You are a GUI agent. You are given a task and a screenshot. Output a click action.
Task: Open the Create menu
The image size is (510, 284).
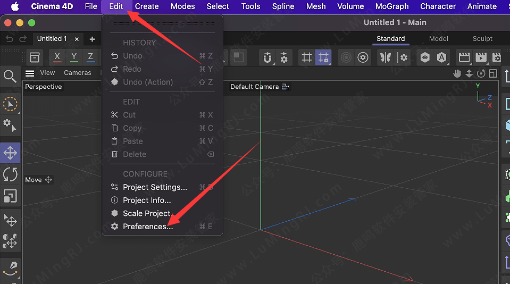147,6
